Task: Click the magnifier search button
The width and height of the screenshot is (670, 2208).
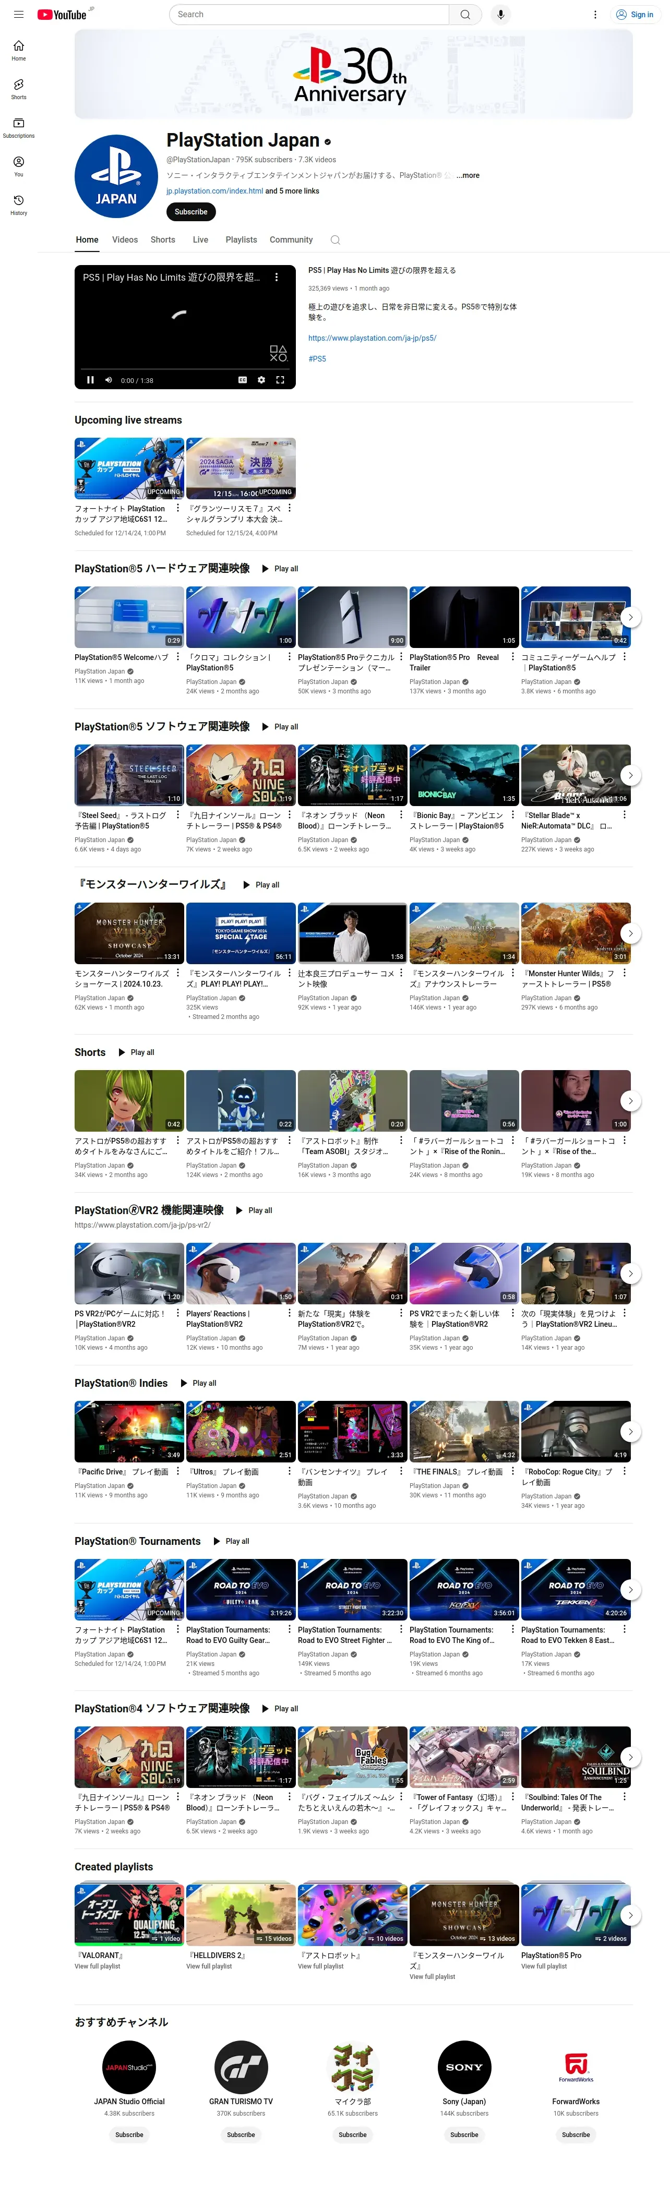Action: [465, 15]
